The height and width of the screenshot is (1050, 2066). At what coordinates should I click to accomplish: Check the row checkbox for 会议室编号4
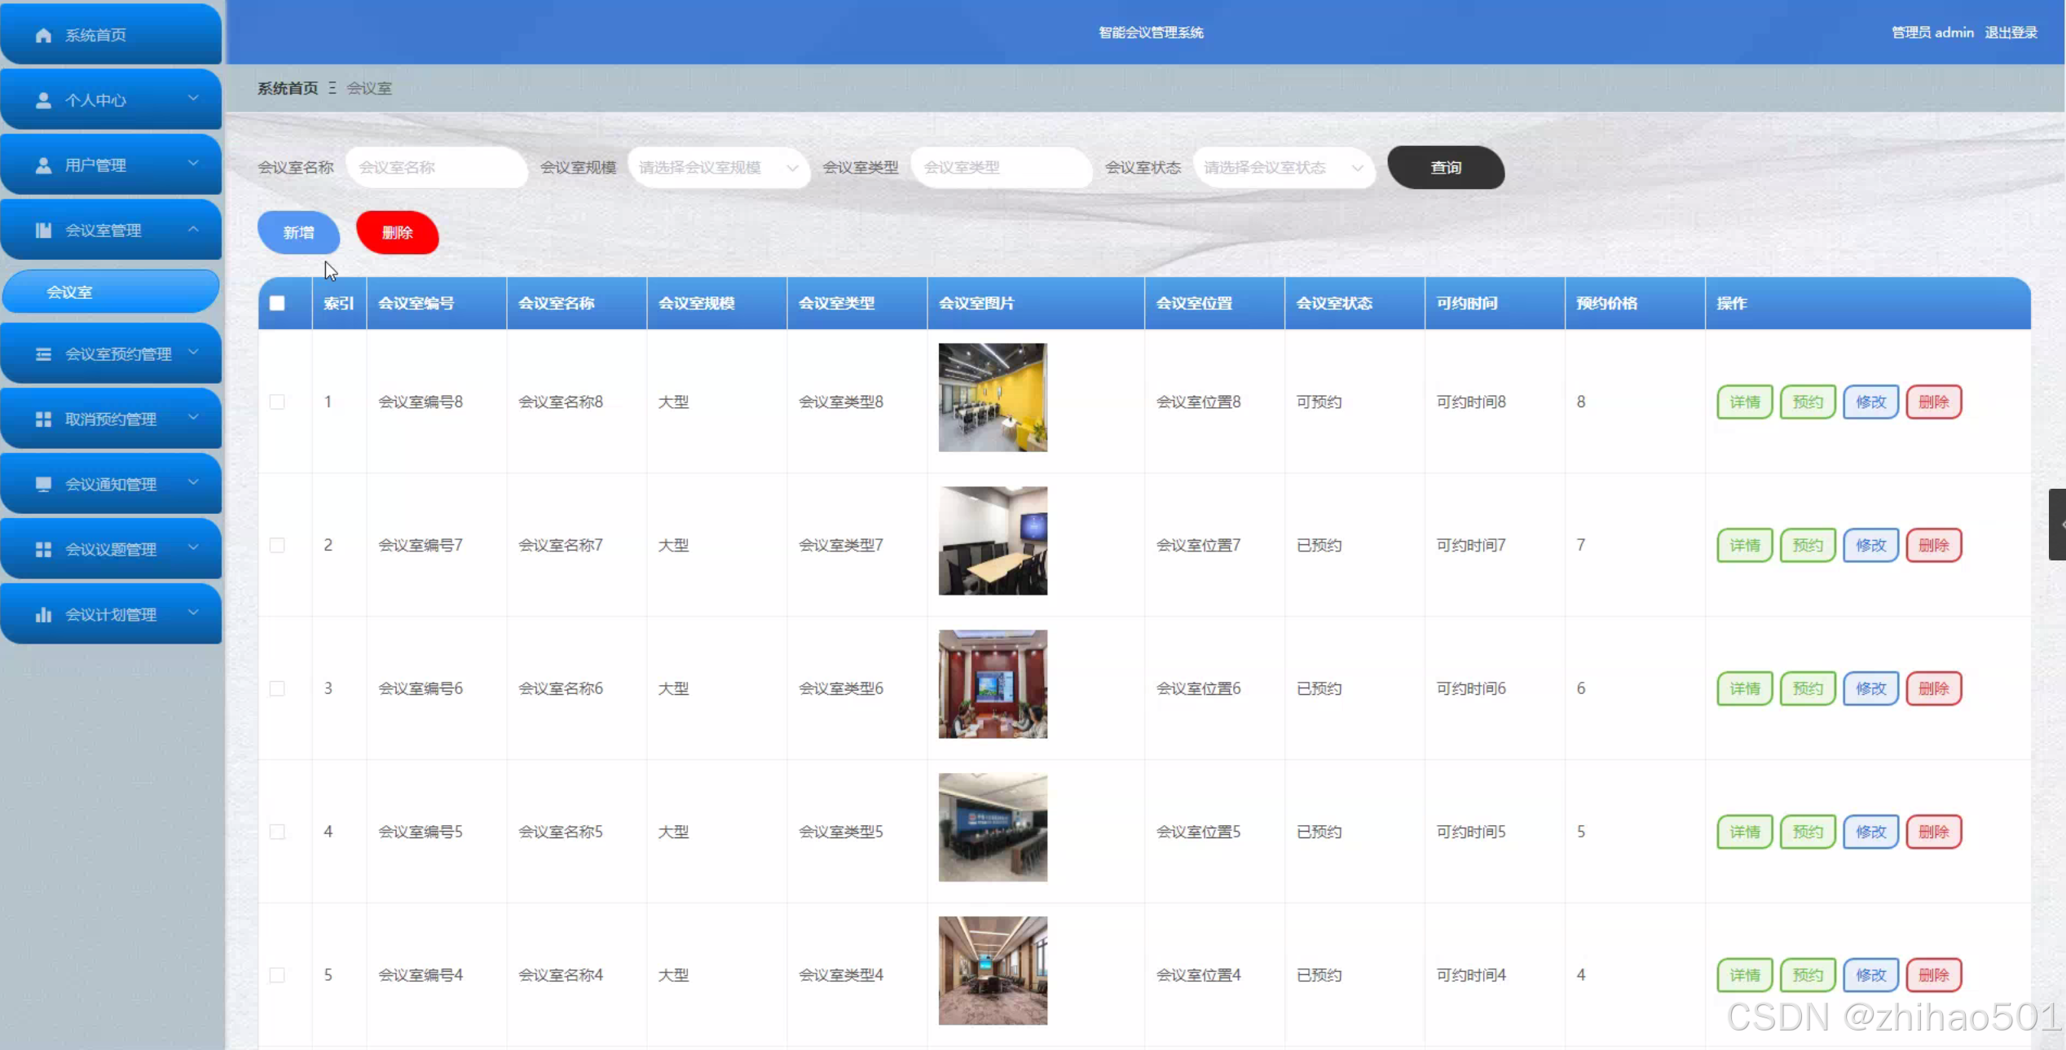(x=277, y=975)
